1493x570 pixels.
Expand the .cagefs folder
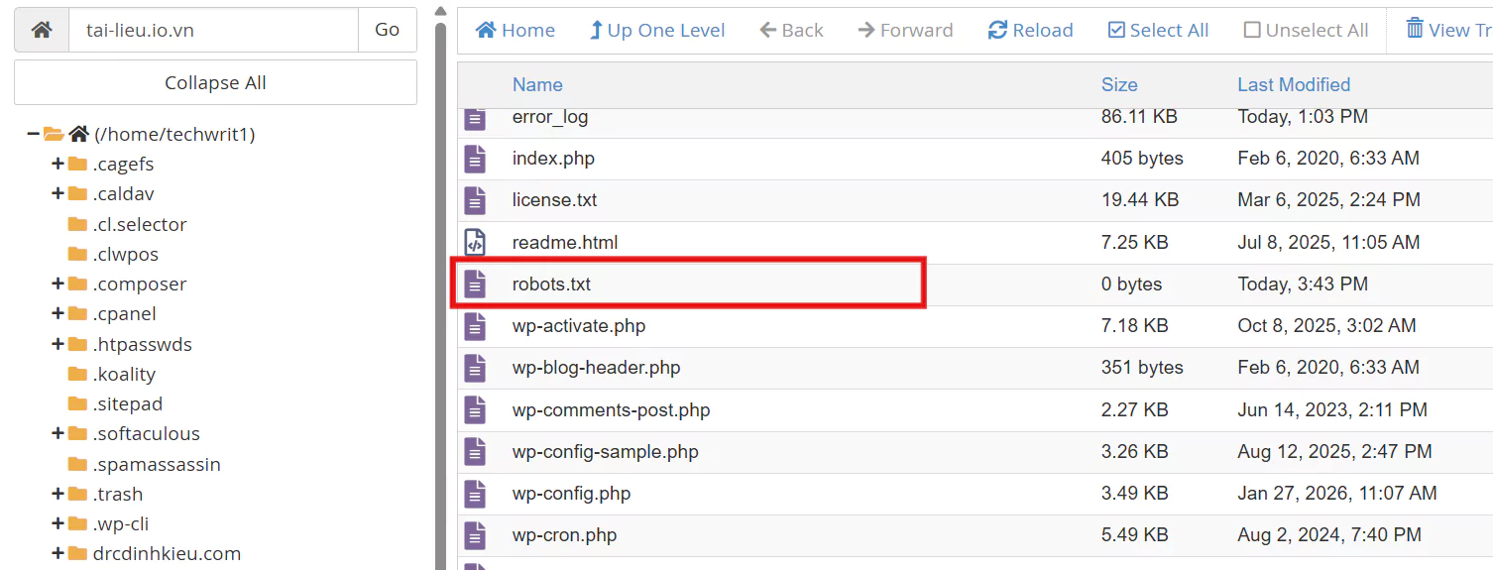[x=57, y=164]
